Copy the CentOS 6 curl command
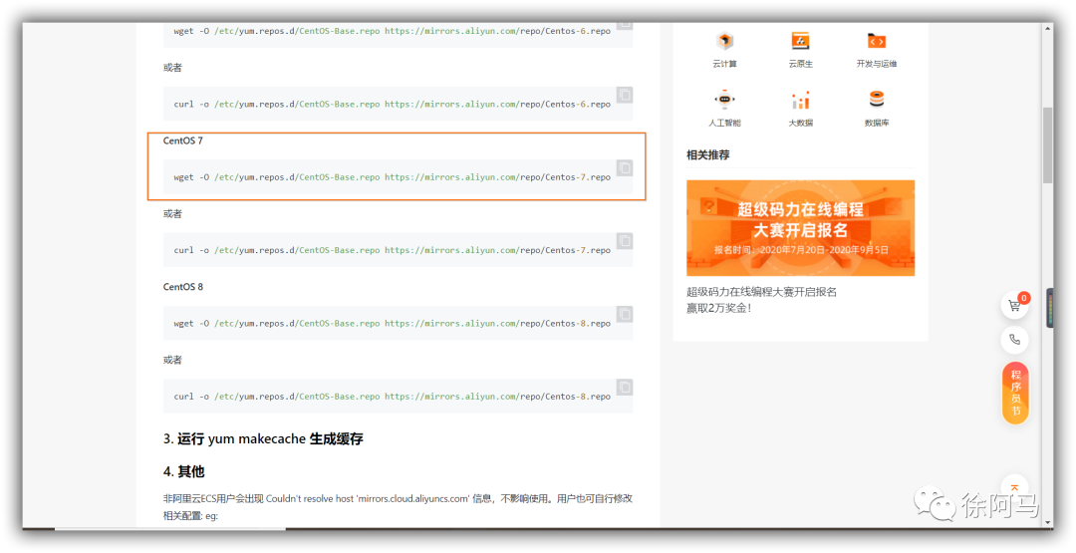 pos(624,95)
